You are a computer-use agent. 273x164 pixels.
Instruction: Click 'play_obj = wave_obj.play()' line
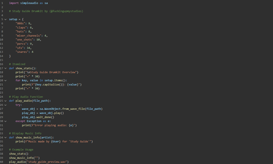(43, 113)
